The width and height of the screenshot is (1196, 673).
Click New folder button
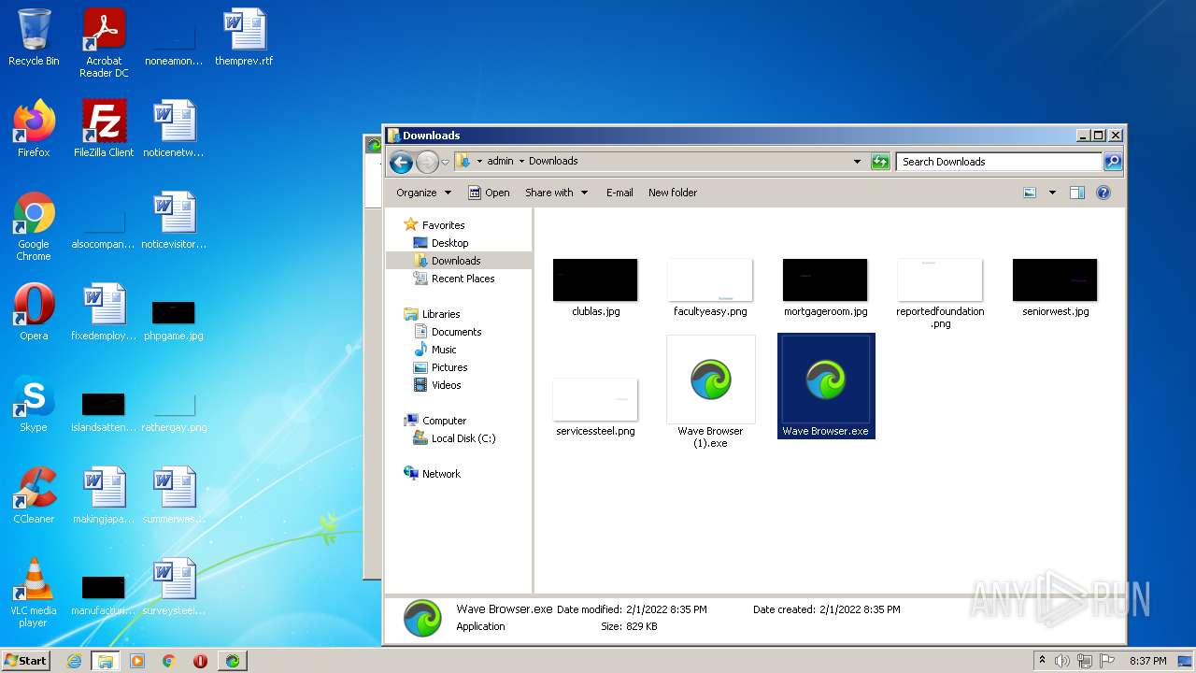point(673,193)
